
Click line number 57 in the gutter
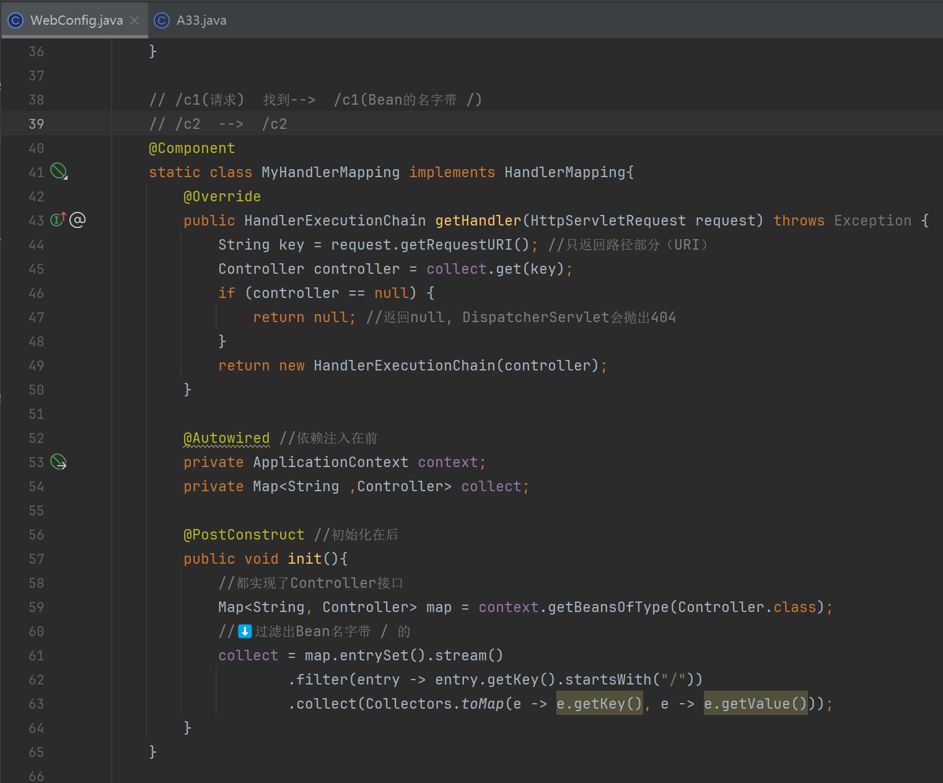37,559
